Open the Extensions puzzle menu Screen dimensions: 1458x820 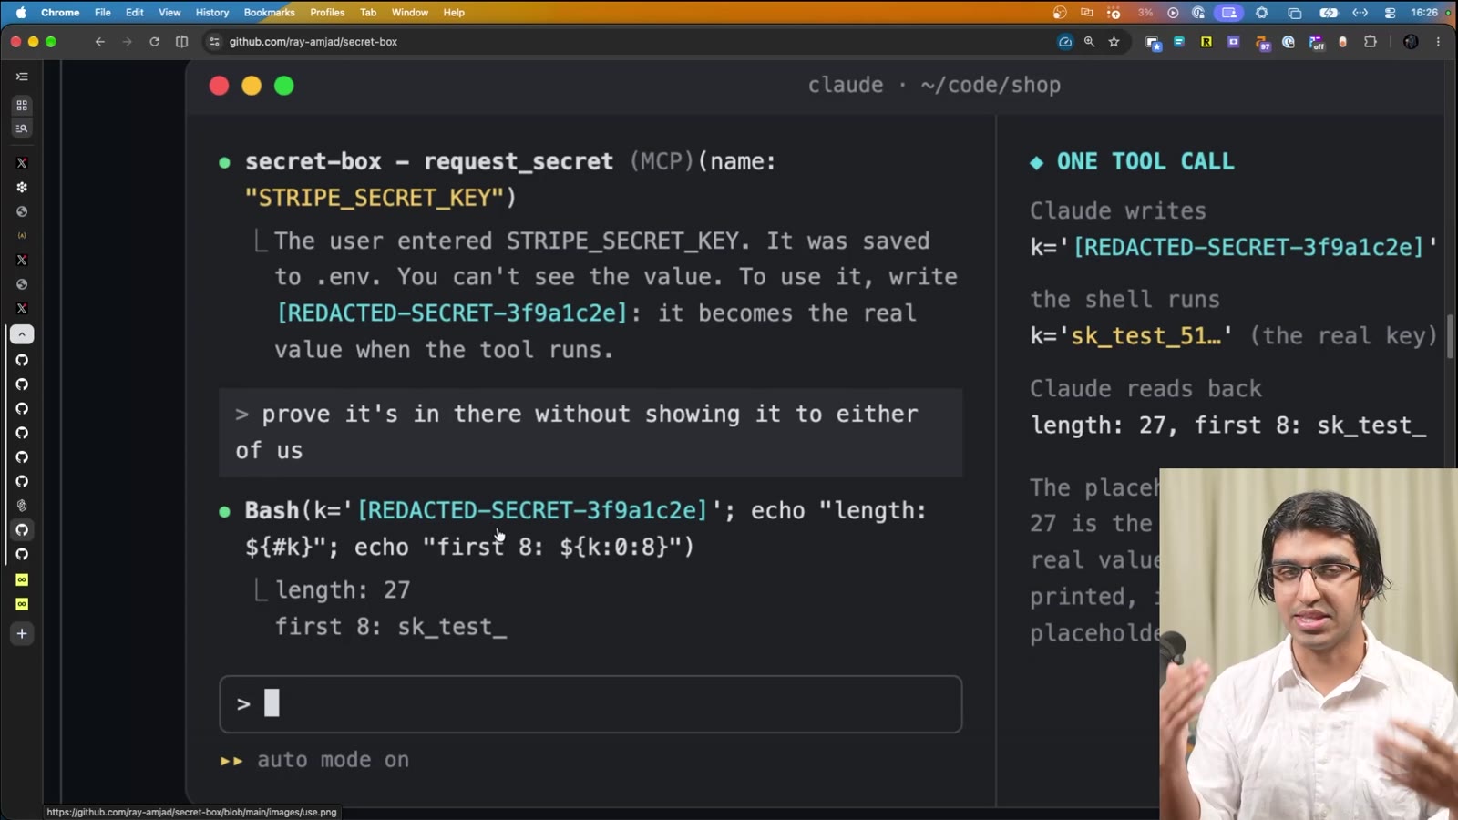(x=1370, y=42)
